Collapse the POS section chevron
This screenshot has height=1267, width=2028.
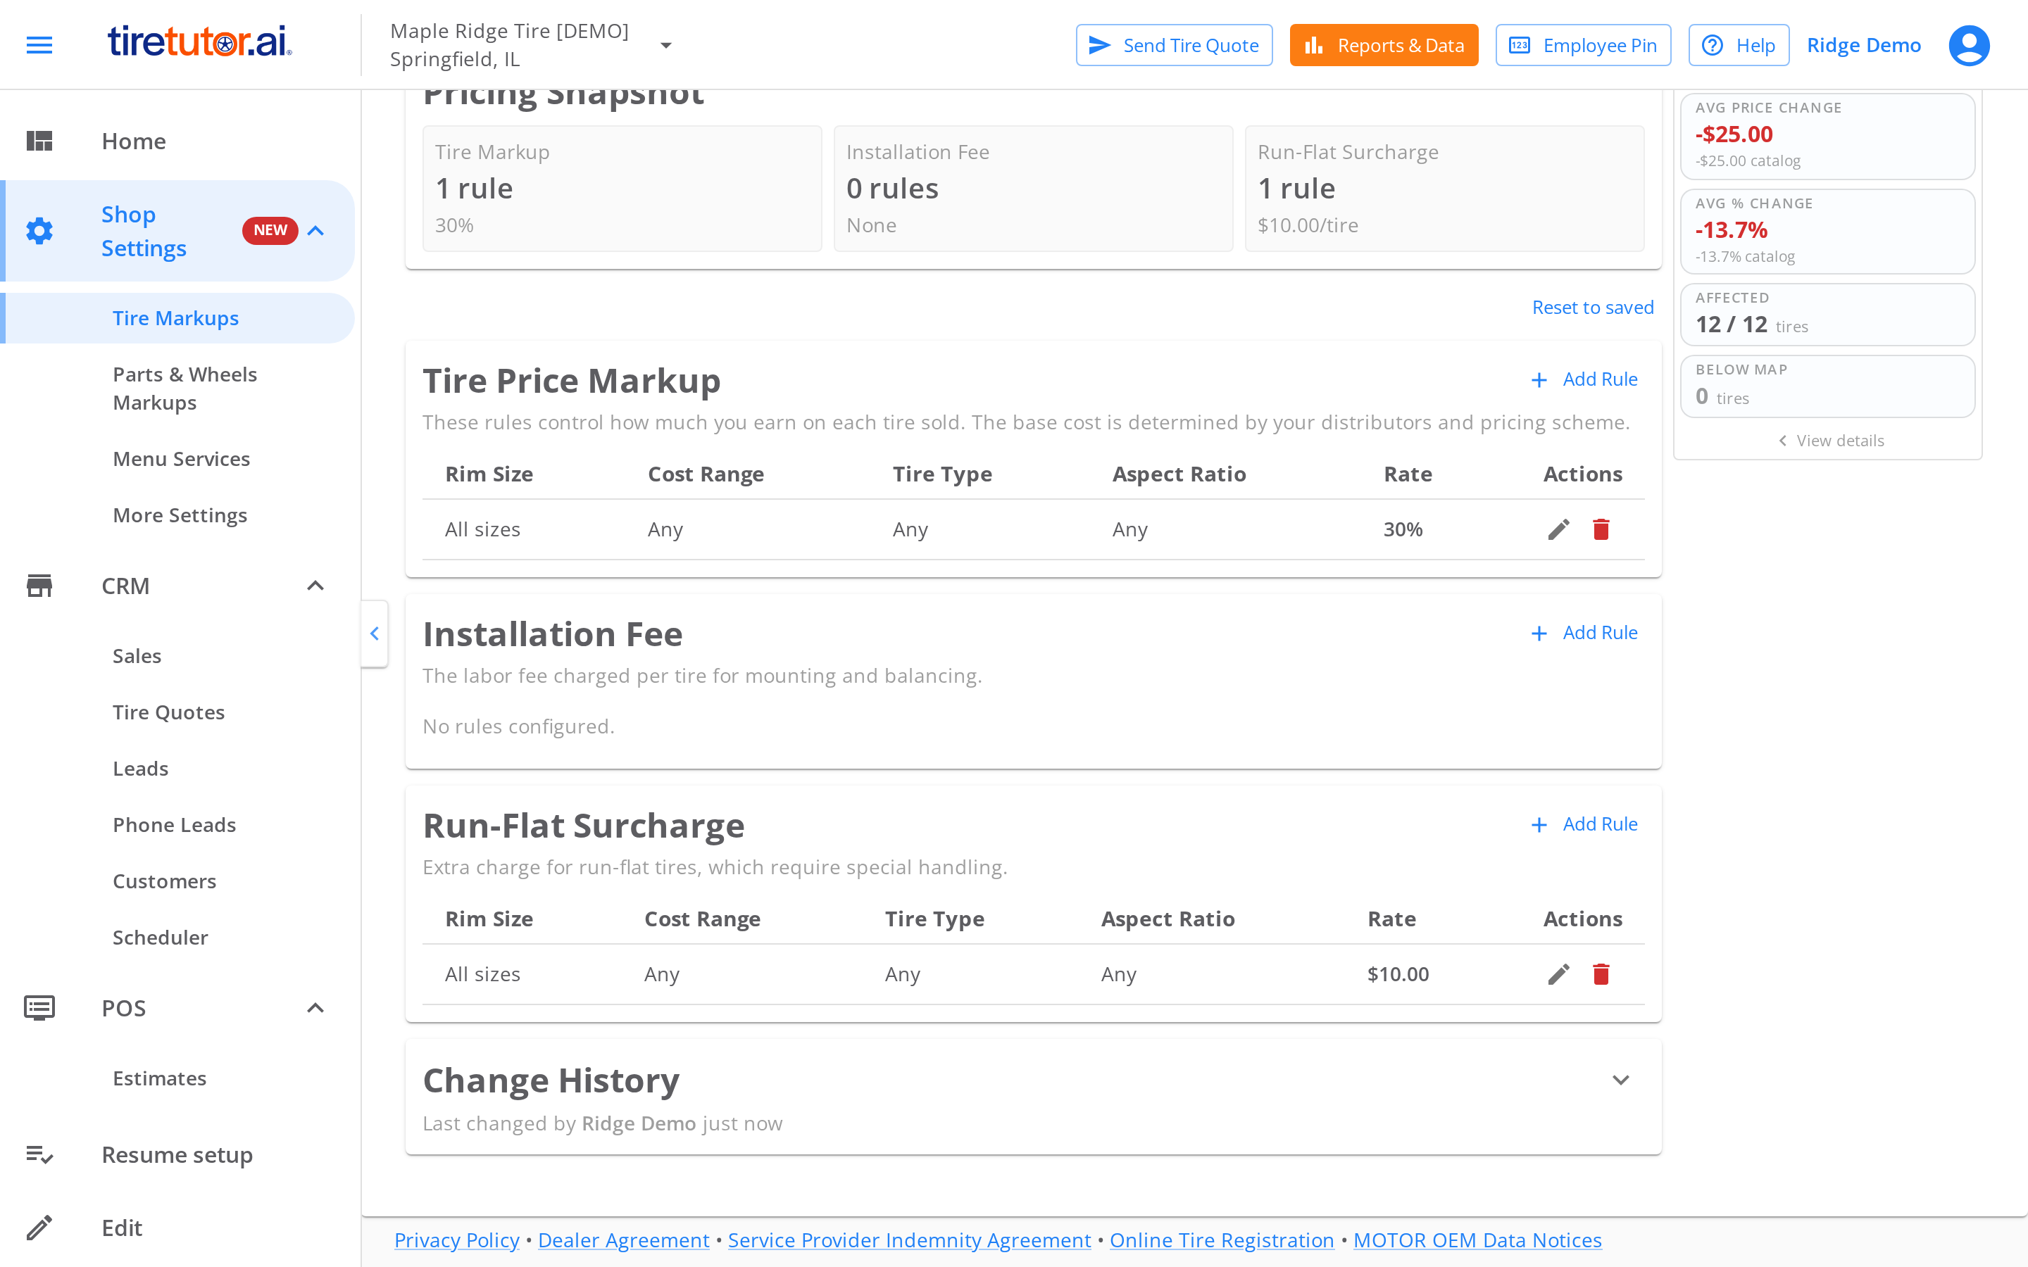click(315, 1008)
